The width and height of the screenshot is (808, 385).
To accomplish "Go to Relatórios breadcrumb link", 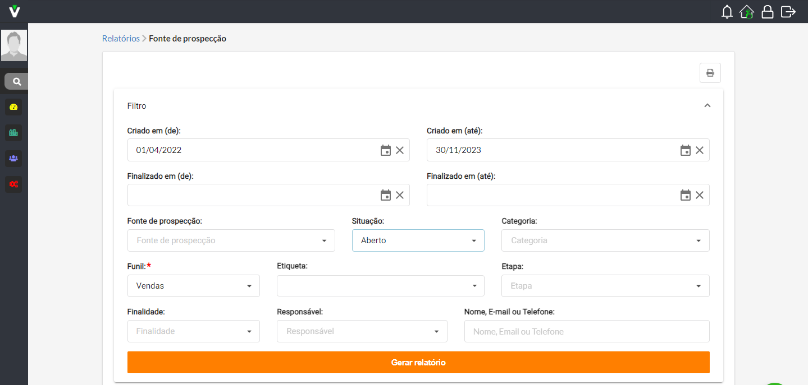I will [121, 39].
